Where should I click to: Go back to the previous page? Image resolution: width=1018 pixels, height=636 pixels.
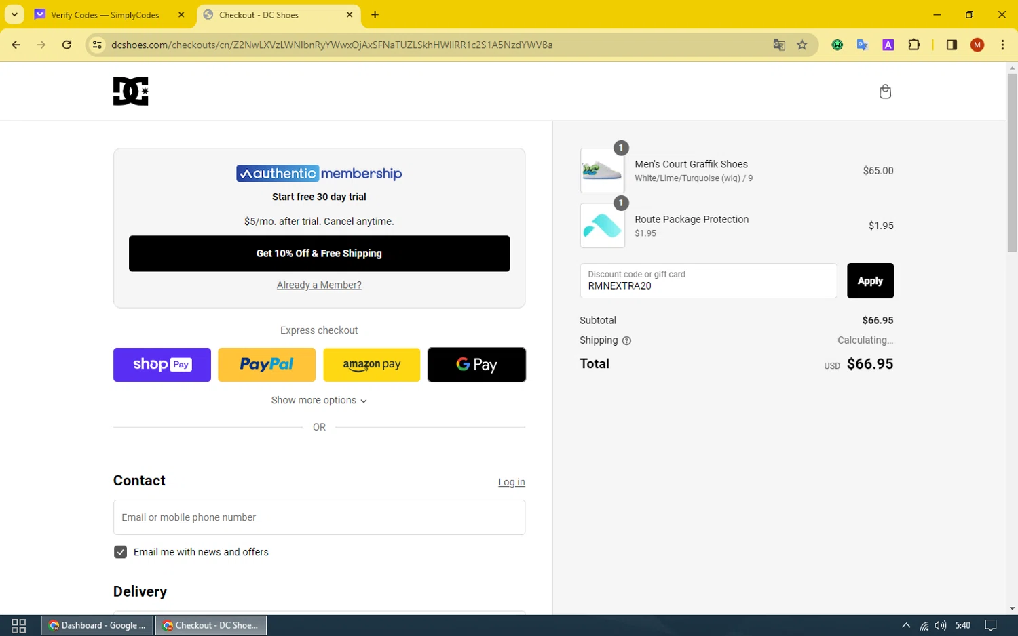[16, 45]
